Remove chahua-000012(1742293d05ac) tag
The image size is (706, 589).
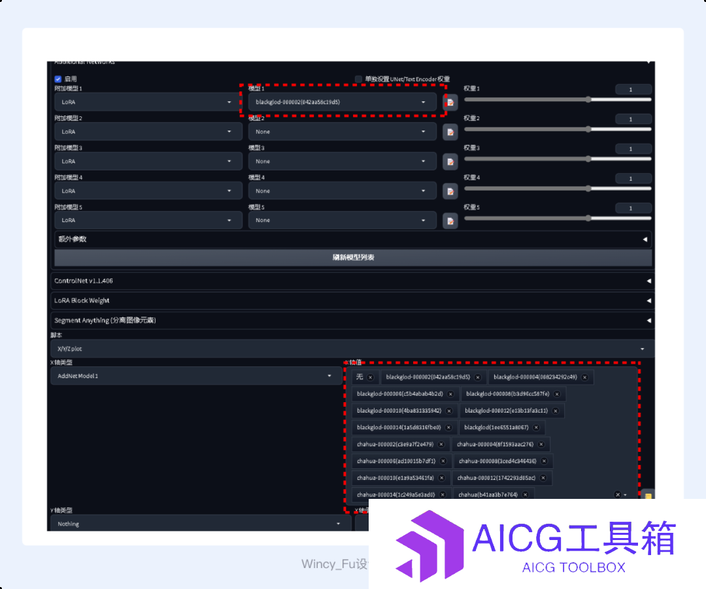coord(543,478)
